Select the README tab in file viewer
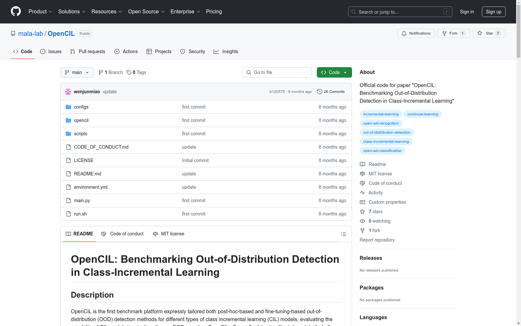 [79, 234]
